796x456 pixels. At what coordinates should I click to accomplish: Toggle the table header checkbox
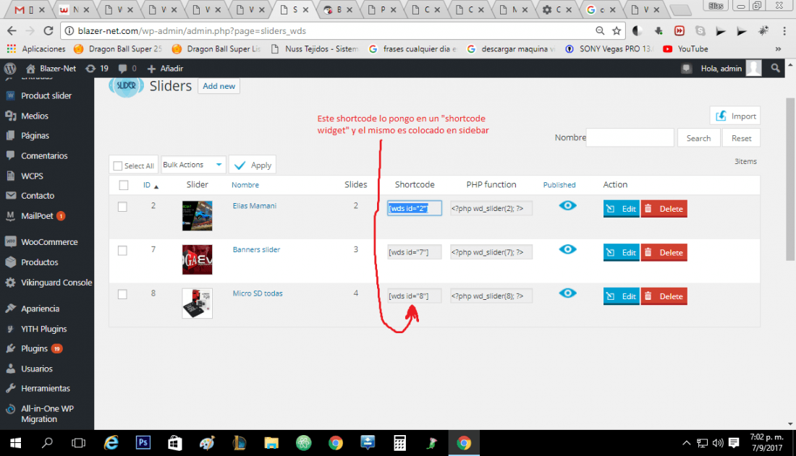pyautogui.click(x=123, y=185)
